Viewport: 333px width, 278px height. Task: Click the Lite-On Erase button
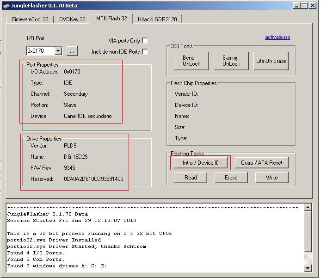click(271, 61)
